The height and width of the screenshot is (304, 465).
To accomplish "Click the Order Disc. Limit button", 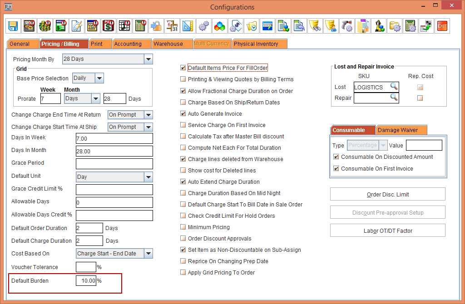I will pyautogui.click(x=387, y=195).
